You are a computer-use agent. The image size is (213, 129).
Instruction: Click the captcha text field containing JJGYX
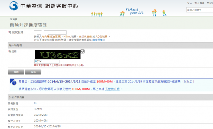[47, 61]
